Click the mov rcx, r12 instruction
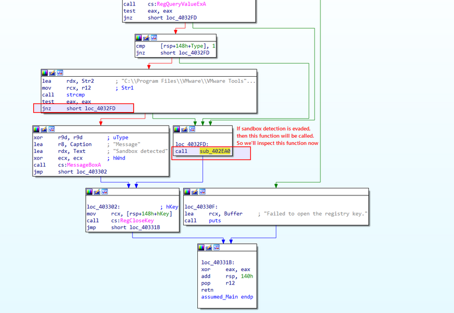The width and height of the screenshot is (454, 313). point(66,88)
